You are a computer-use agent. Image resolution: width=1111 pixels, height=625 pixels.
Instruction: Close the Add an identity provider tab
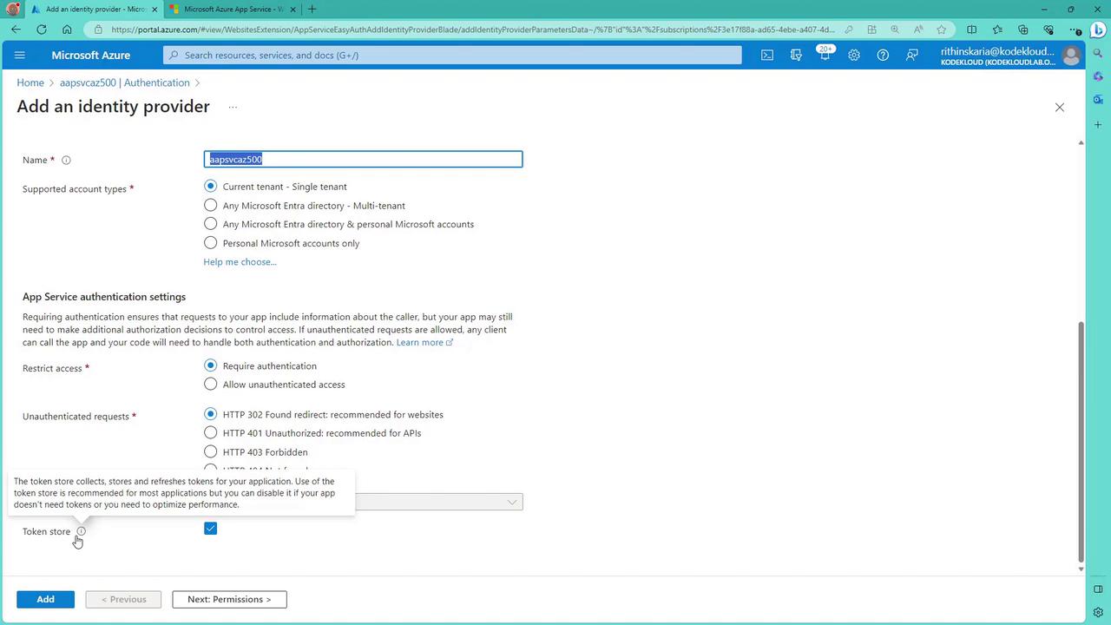pos(154,10)
